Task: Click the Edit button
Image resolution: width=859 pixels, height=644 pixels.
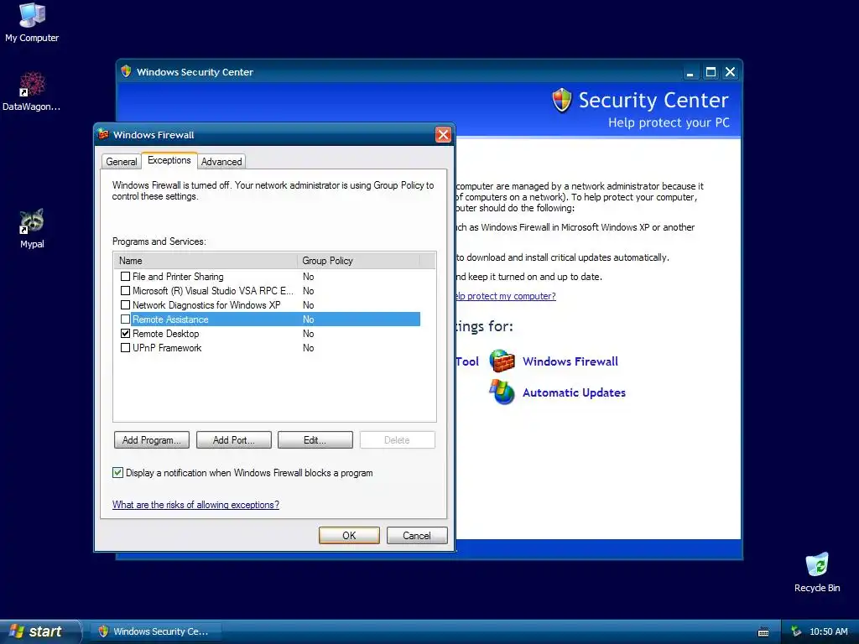Action: [x=315, y=440]
